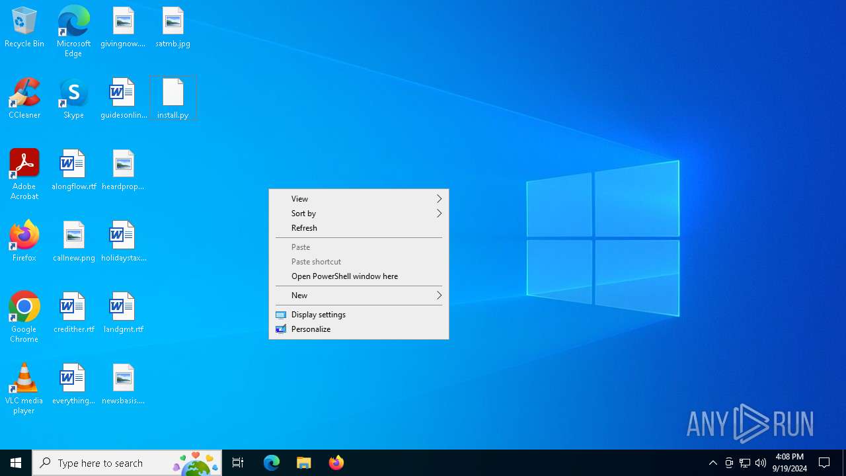846x476 pixels.
Task: Open Task View from the taskbar
Action: click(238, 463)
